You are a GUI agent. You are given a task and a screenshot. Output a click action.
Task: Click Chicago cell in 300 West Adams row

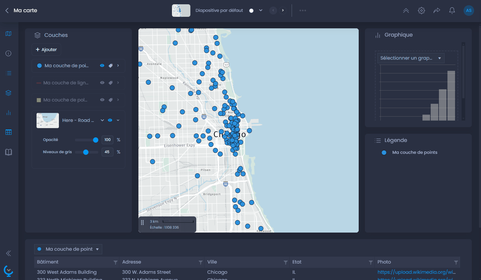[217, 272]
